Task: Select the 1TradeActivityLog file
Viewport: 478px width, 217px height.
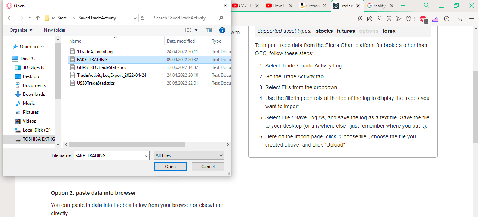Action: pos(95,52)
